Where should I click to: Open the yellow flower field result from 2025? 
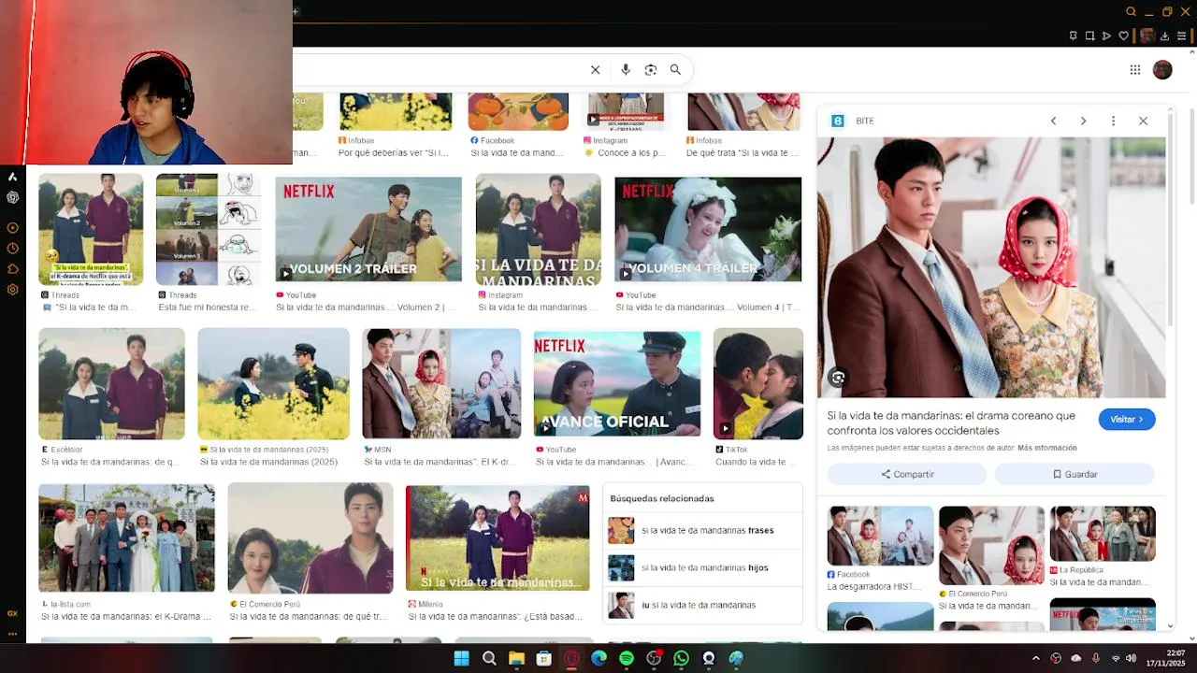pyautogui.click(x=273, y=383)
